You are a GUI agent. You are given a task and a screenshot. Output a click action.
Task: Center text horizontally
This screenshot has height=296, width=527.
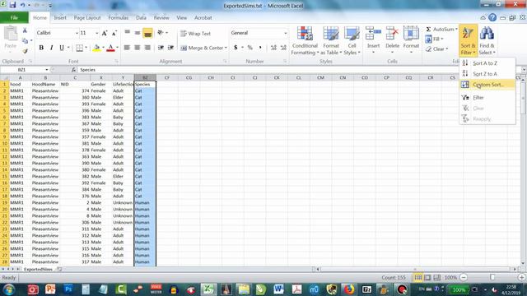click(138, 48)
